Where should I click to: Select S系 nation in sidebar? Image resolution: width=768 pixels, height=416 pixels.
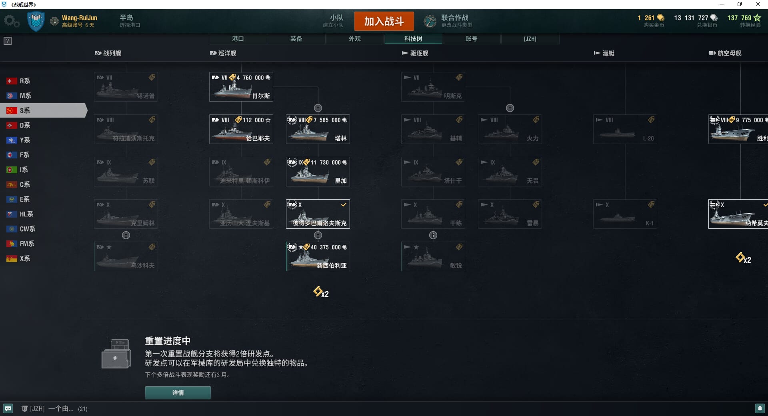pos(43,110)
